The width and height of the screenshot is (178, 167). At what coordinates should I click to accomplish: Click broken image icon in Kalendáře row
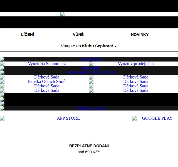pos(2,68)
